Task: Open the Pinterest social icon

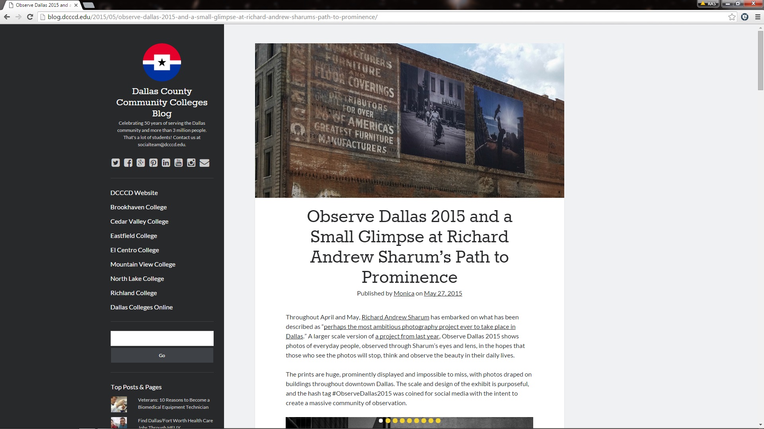Action: pos(154,163)
